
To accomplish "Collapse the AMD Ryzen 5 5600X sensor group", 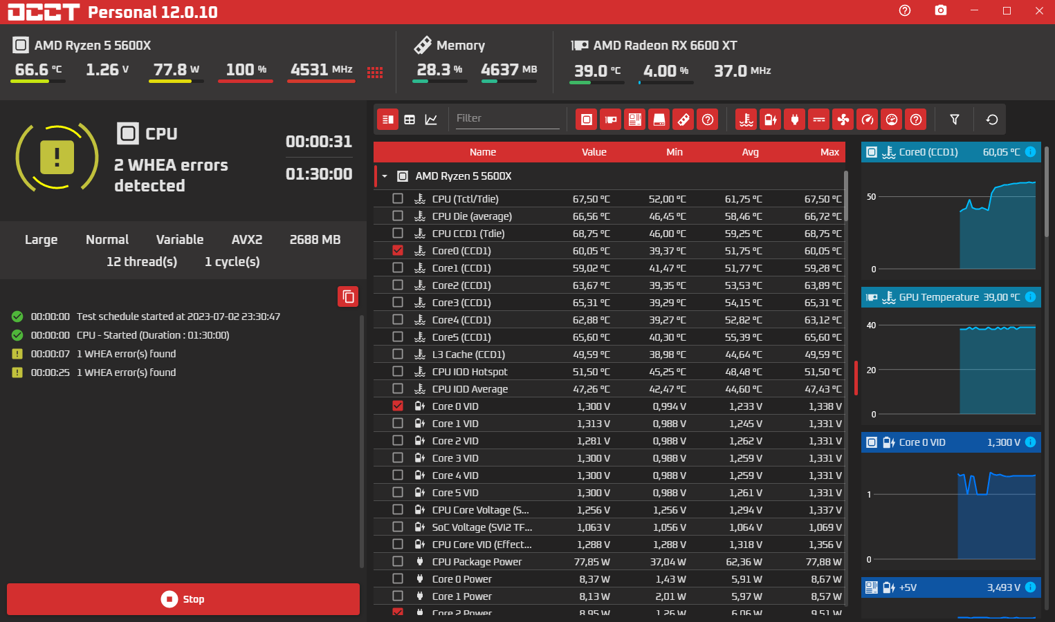I will click(385, 176).
